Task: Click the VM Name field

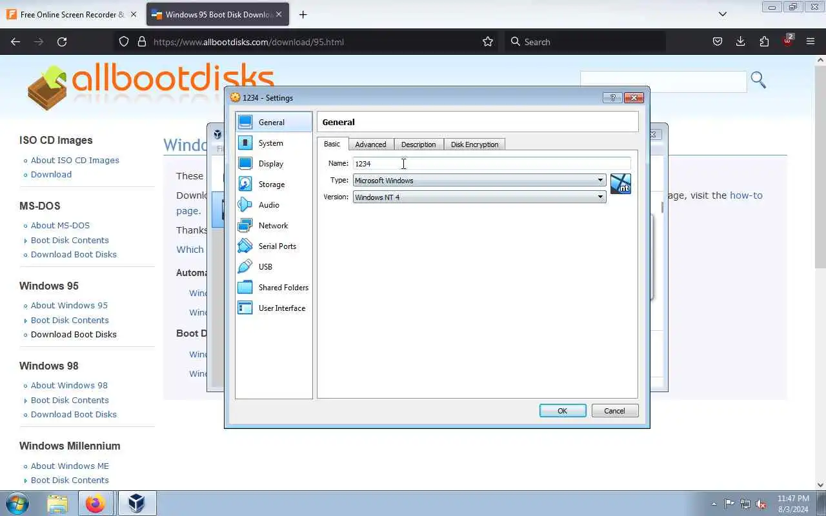Action: coord(492,163)
